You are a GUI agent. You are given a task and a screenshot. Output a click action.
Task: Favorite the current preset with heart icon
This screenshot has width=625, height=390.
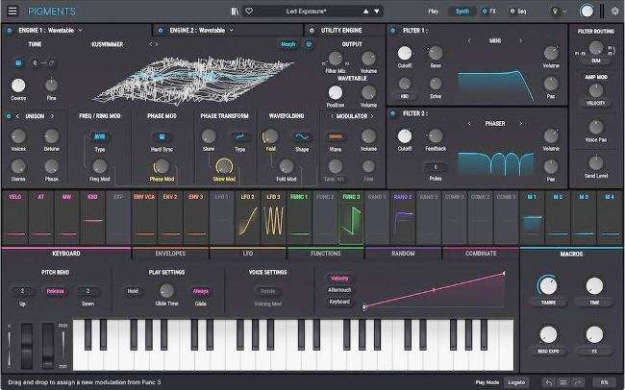[x=249, y=11]
